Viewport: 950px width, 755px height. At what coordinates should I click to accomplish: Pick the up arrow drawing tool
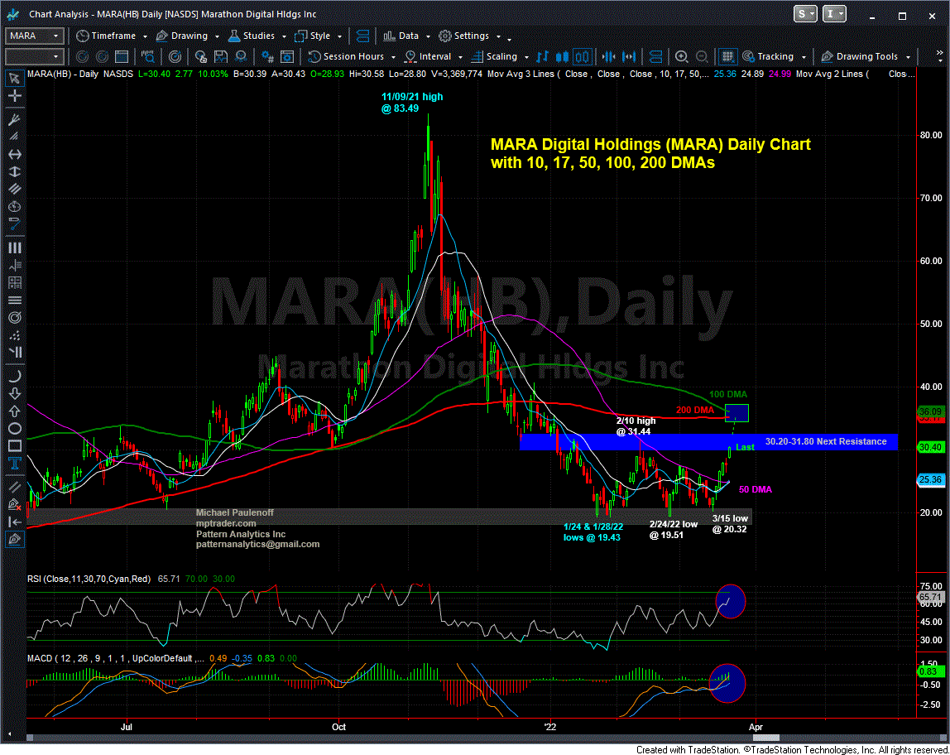tap(15, 411)
